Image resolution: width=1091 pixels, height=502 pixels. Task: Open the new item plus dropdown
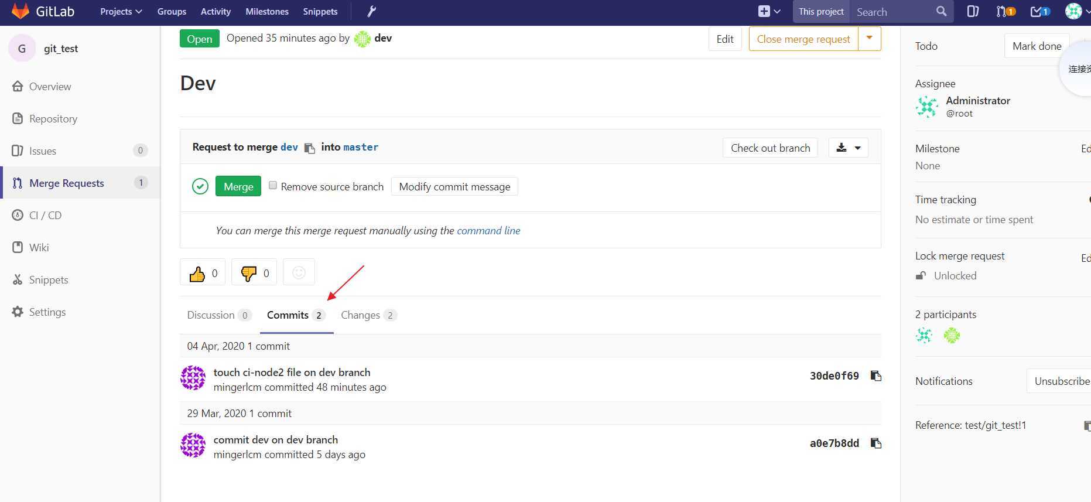769,11
